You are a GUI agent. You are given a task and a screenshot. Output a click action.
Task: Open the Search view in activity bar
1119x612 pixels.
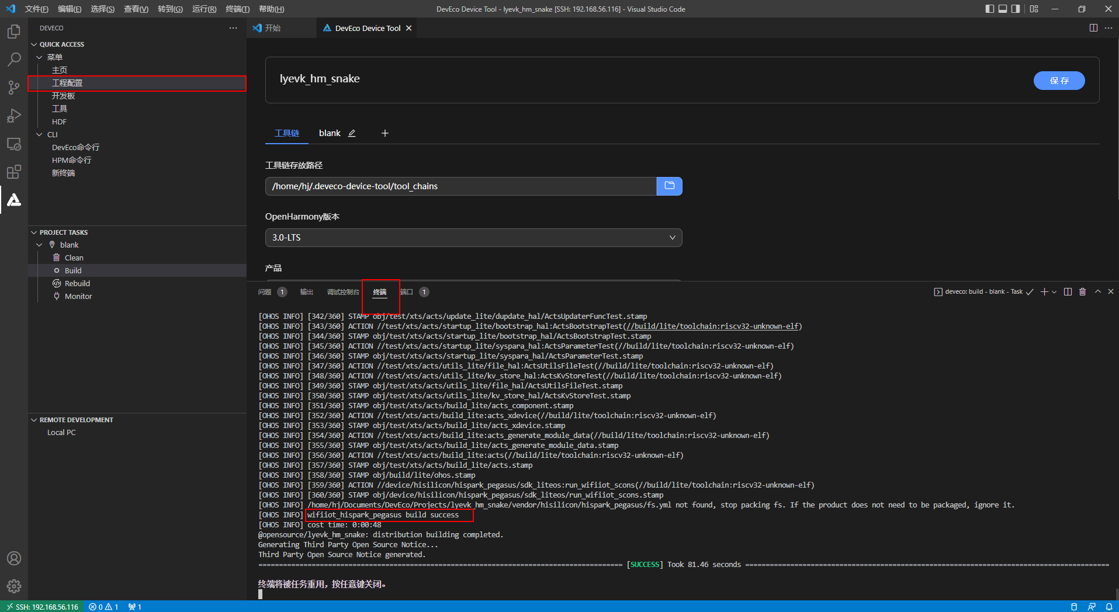pyautogui.click(x=14, y=60)
